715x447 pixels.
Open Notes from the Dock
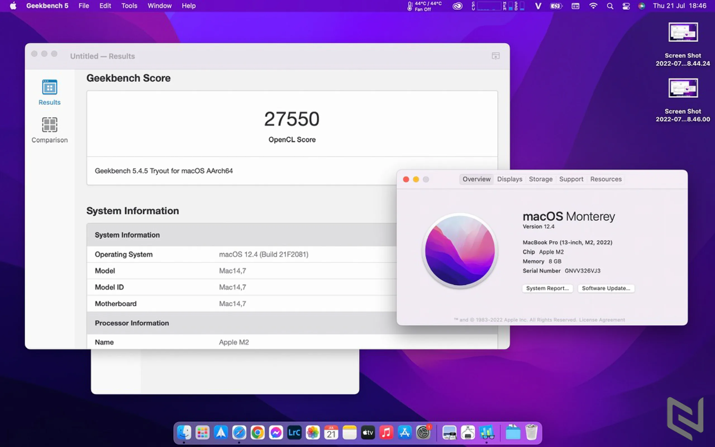(x=349, y=433)
